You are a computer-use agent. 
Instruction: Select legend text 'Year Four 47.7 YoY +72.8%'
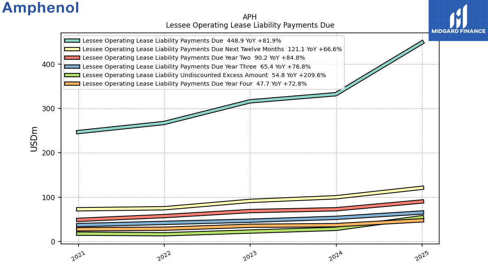click(266, 84)
